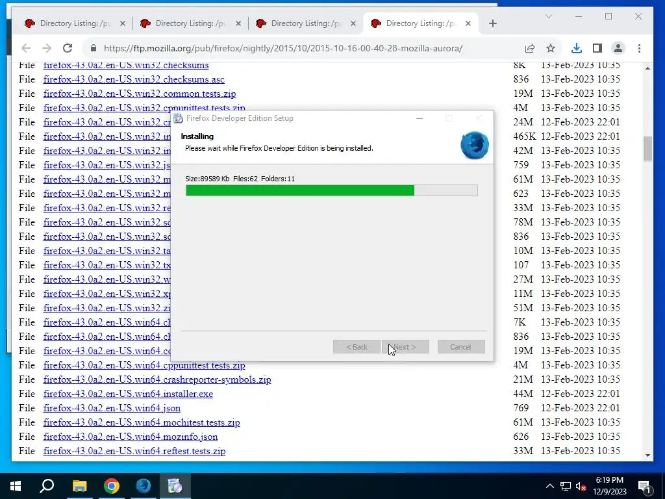Click the vertical scrollbar thumb
The height and width of the screenshot is (499, 665).
click(x=647, y=149)
